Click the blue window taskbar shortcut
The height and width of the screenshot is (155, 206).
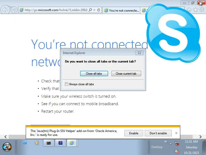pos(25,143)
